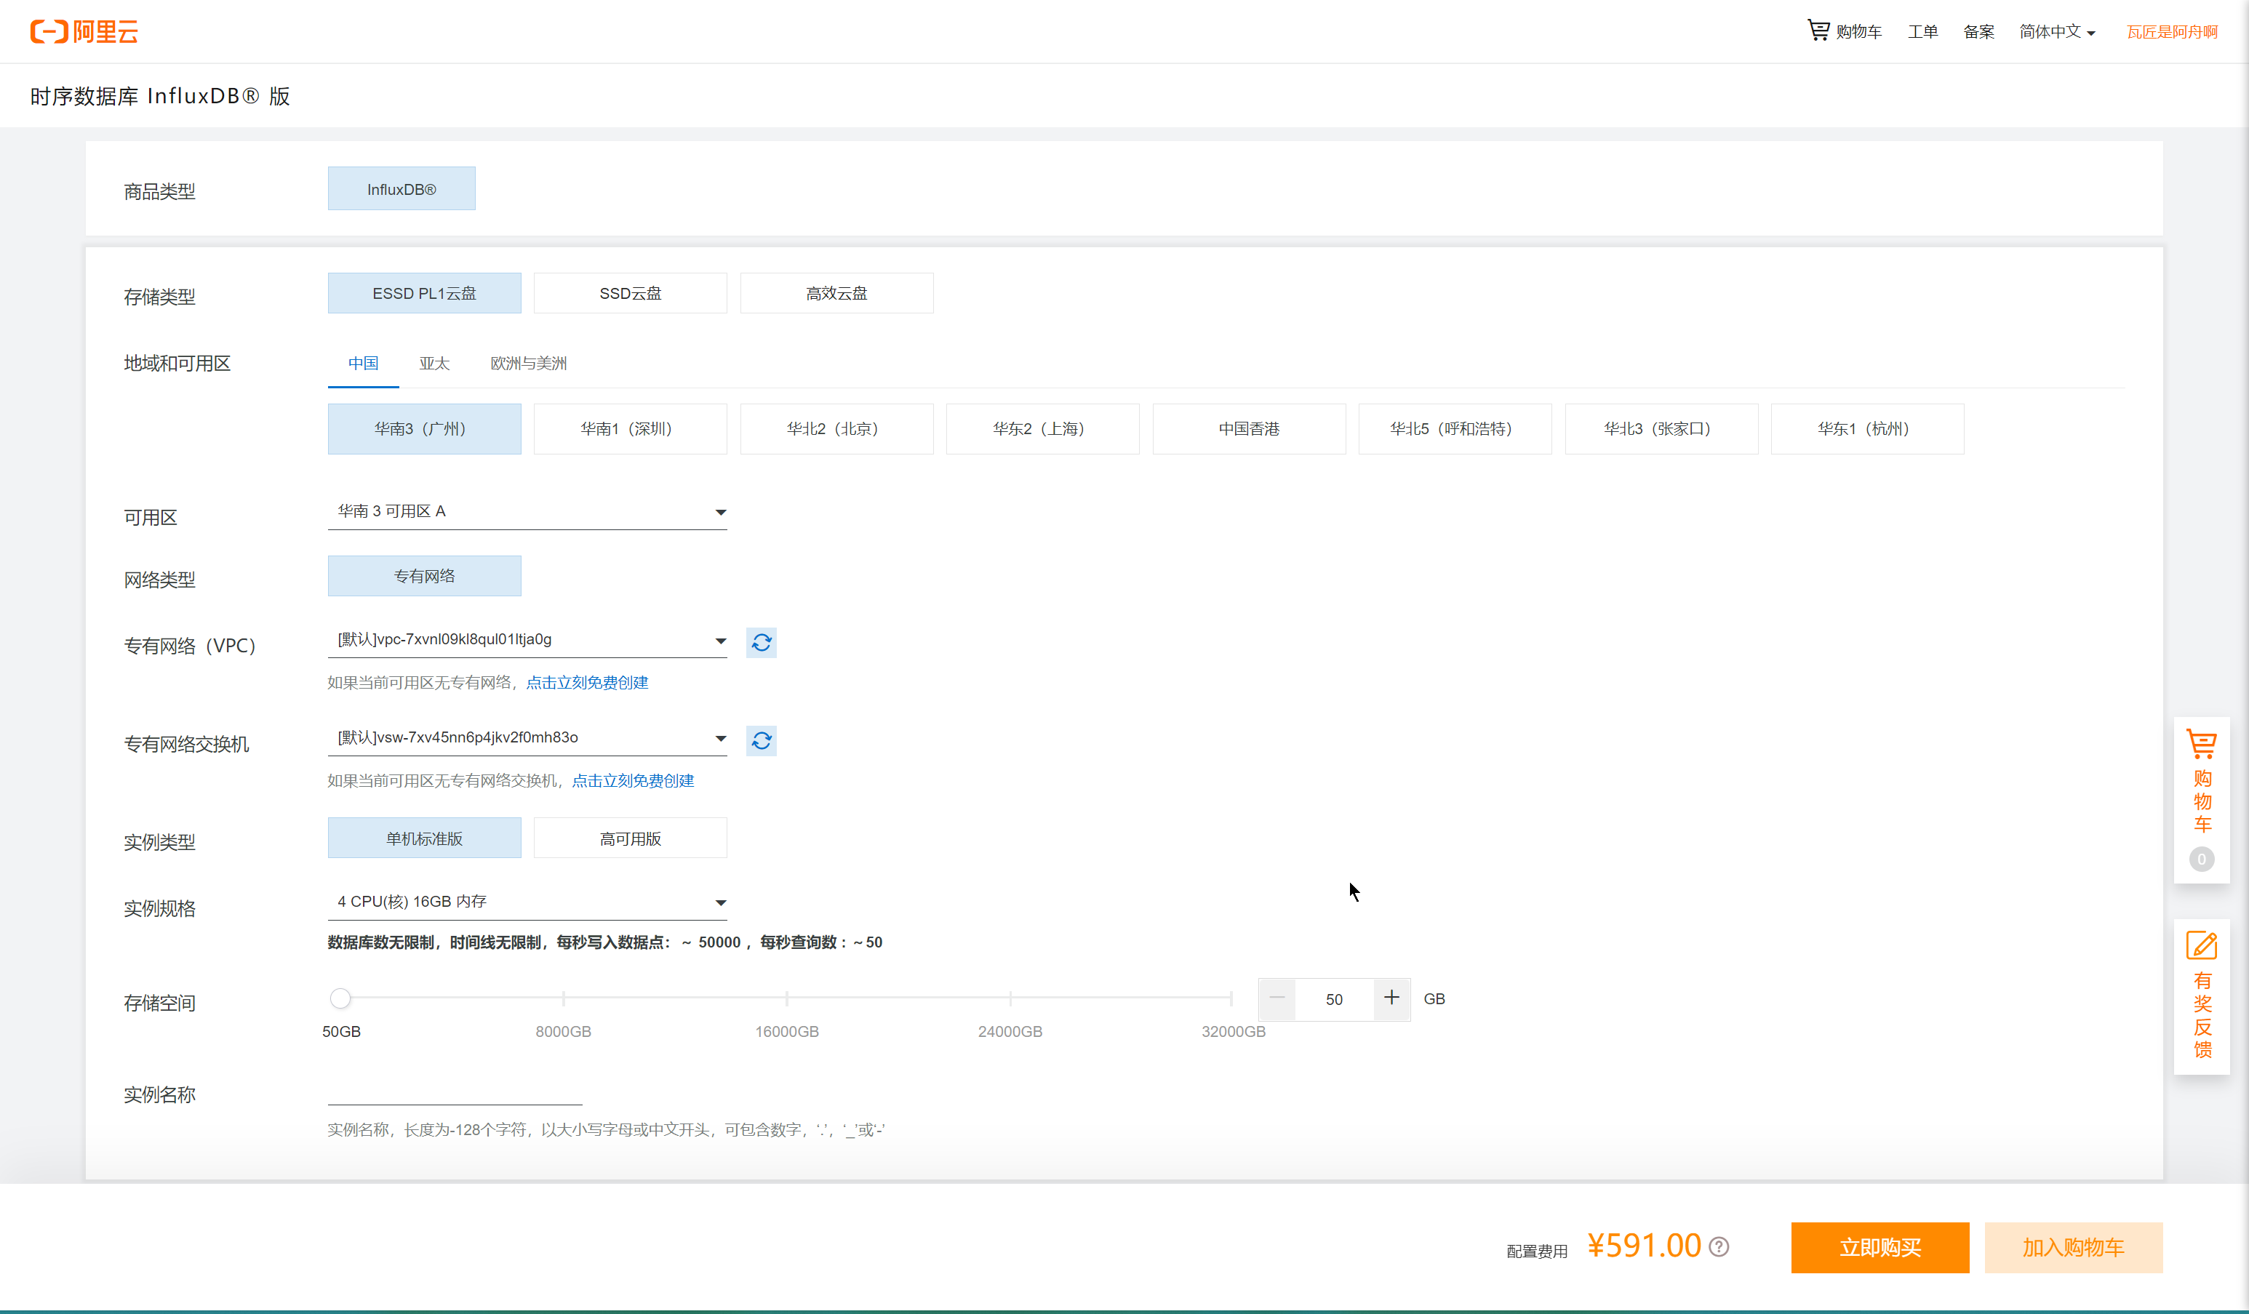
Task: Open the 瓦匠是阿舟啊 account menu
Action: (x=2172, y=31)
